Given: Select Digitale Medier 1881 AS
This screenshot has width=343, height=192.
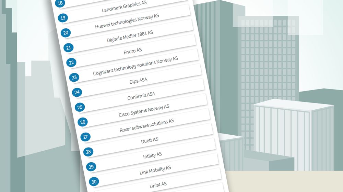Looking at the screenshot, I should point(130,36).
